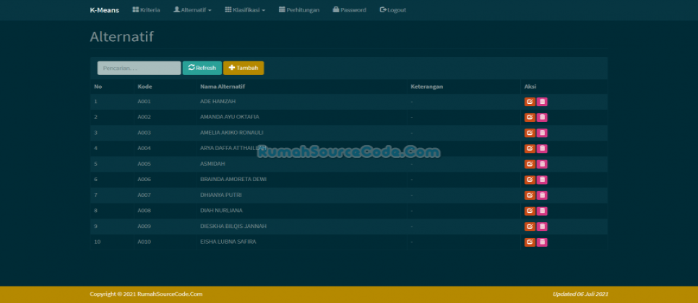698x303 pixels.
Task: Open the Alternatif dropdown menu
Action: click(192, 10)
